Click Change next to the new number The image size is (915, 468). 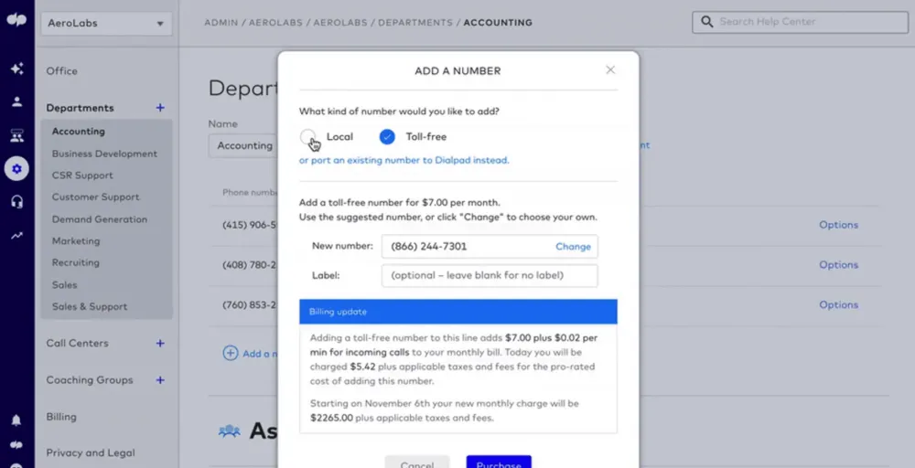pos(573,247)
